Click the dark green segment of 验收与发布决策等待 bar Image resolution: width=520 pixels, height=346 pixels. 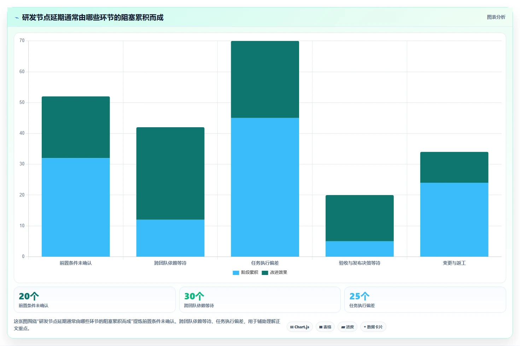[x=360, y=218]
